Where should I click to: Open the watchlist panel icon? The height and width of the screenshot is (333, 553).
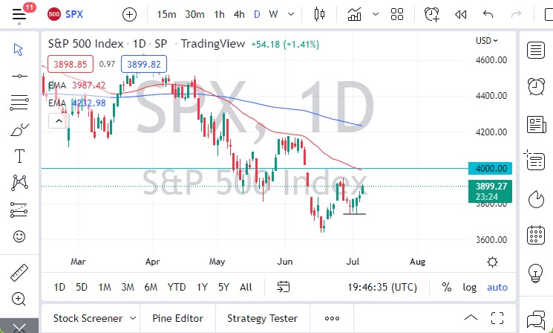(535, 51)
